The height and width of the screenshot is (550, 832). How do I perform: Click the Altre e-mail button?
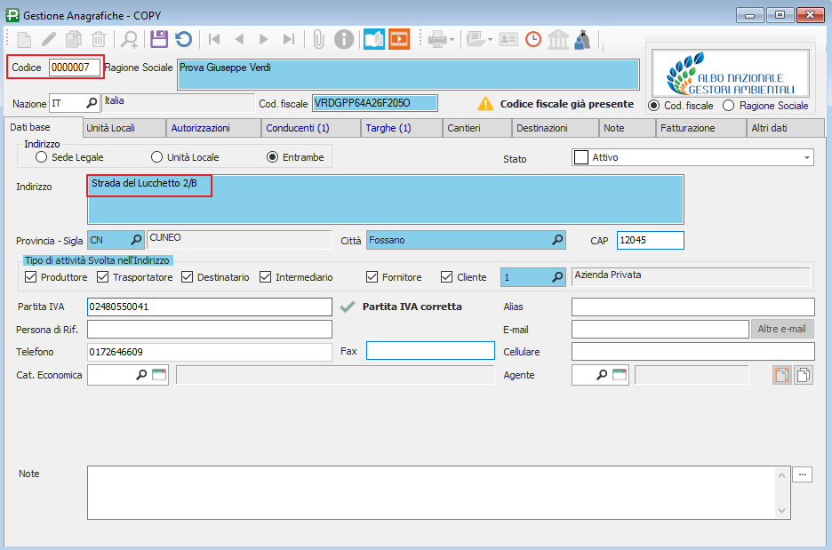point(782,330)
